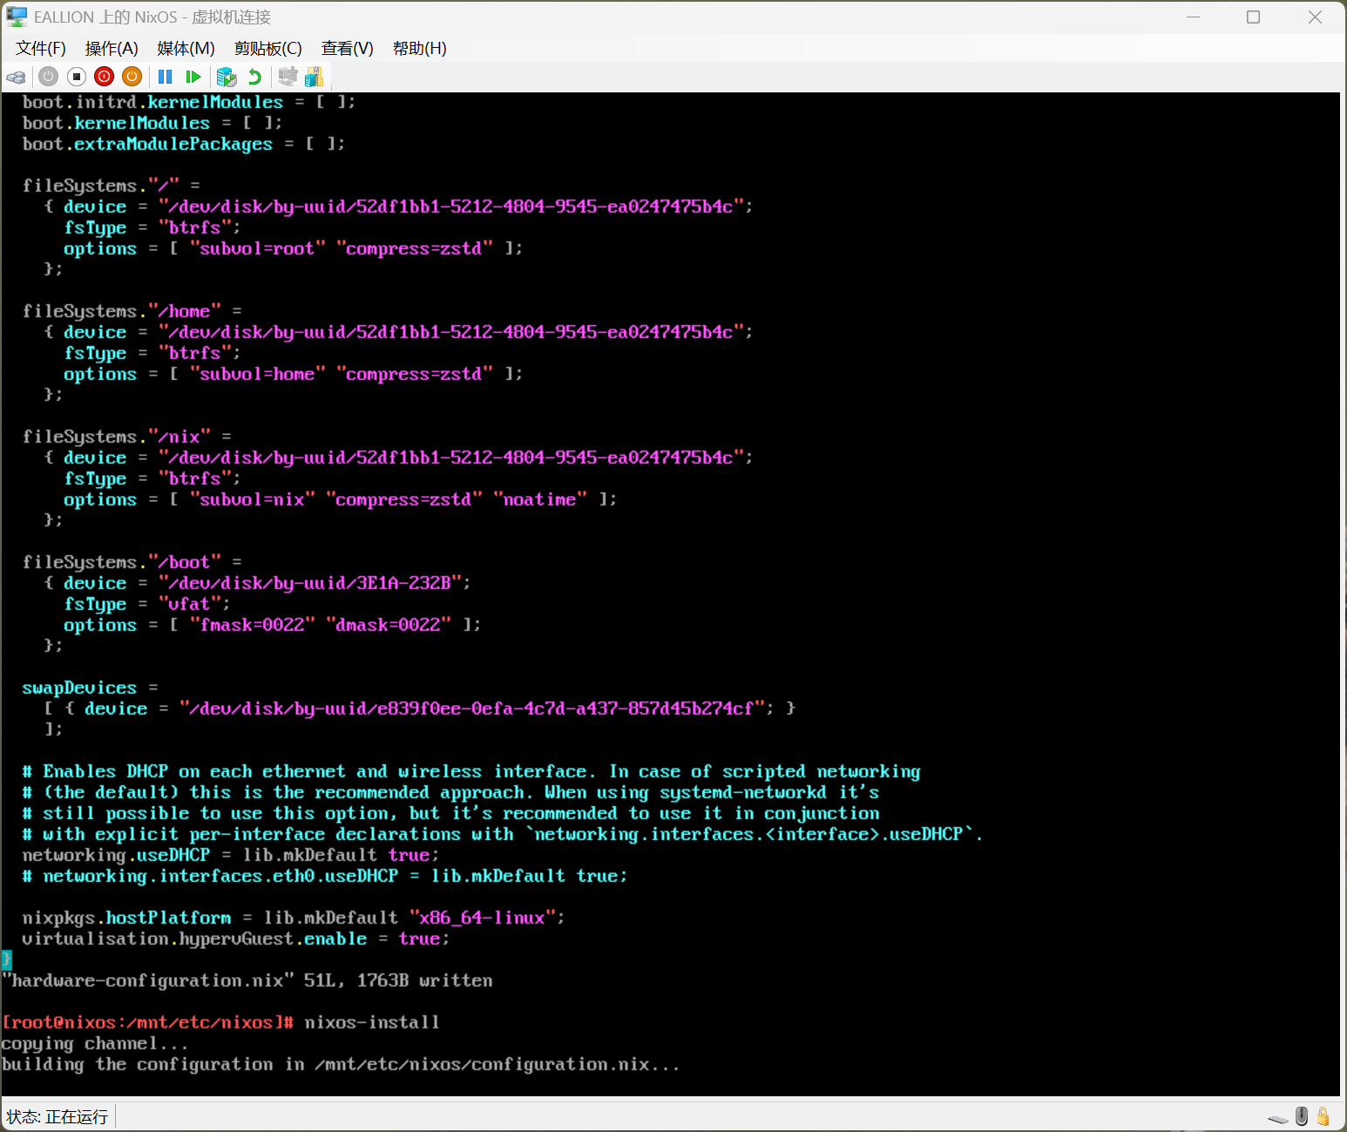Click the mouse status icon in the status bar
The height and width of the screenshot is (1132, 1347).
pyautogui.click(x=1302, y=1116)
